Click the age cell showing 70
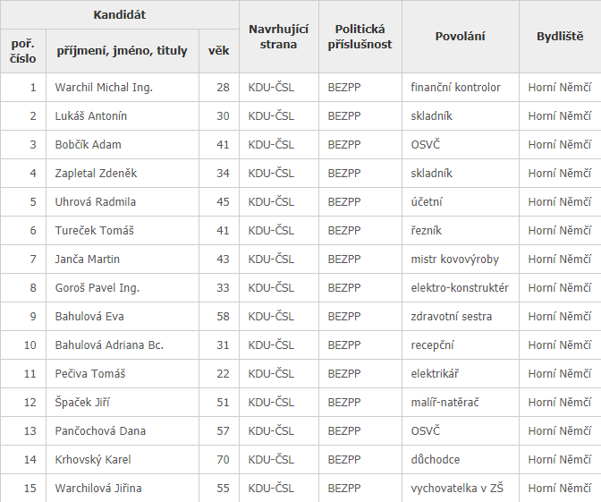This screenshot has height=502, width=601. [x=223, y=460]
